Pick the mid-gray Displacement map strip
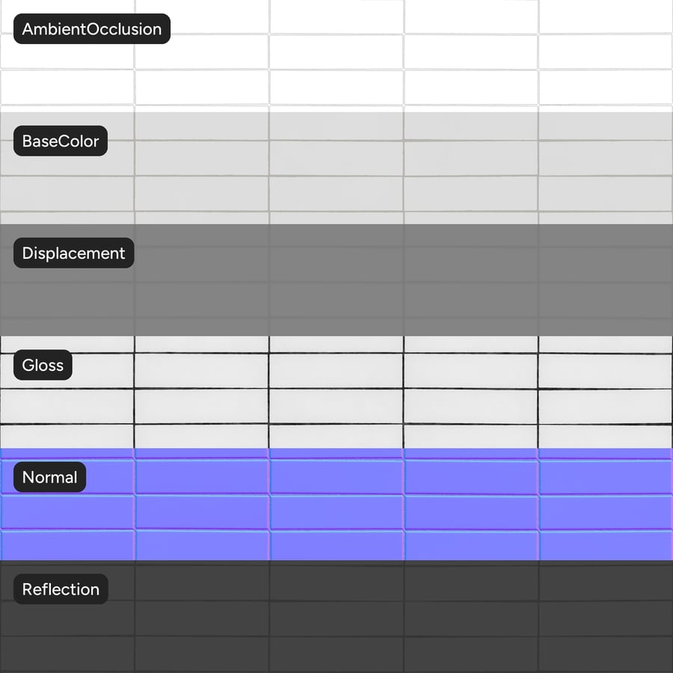The width and height of the screenshot is (673, 673). tap(336, 280)
